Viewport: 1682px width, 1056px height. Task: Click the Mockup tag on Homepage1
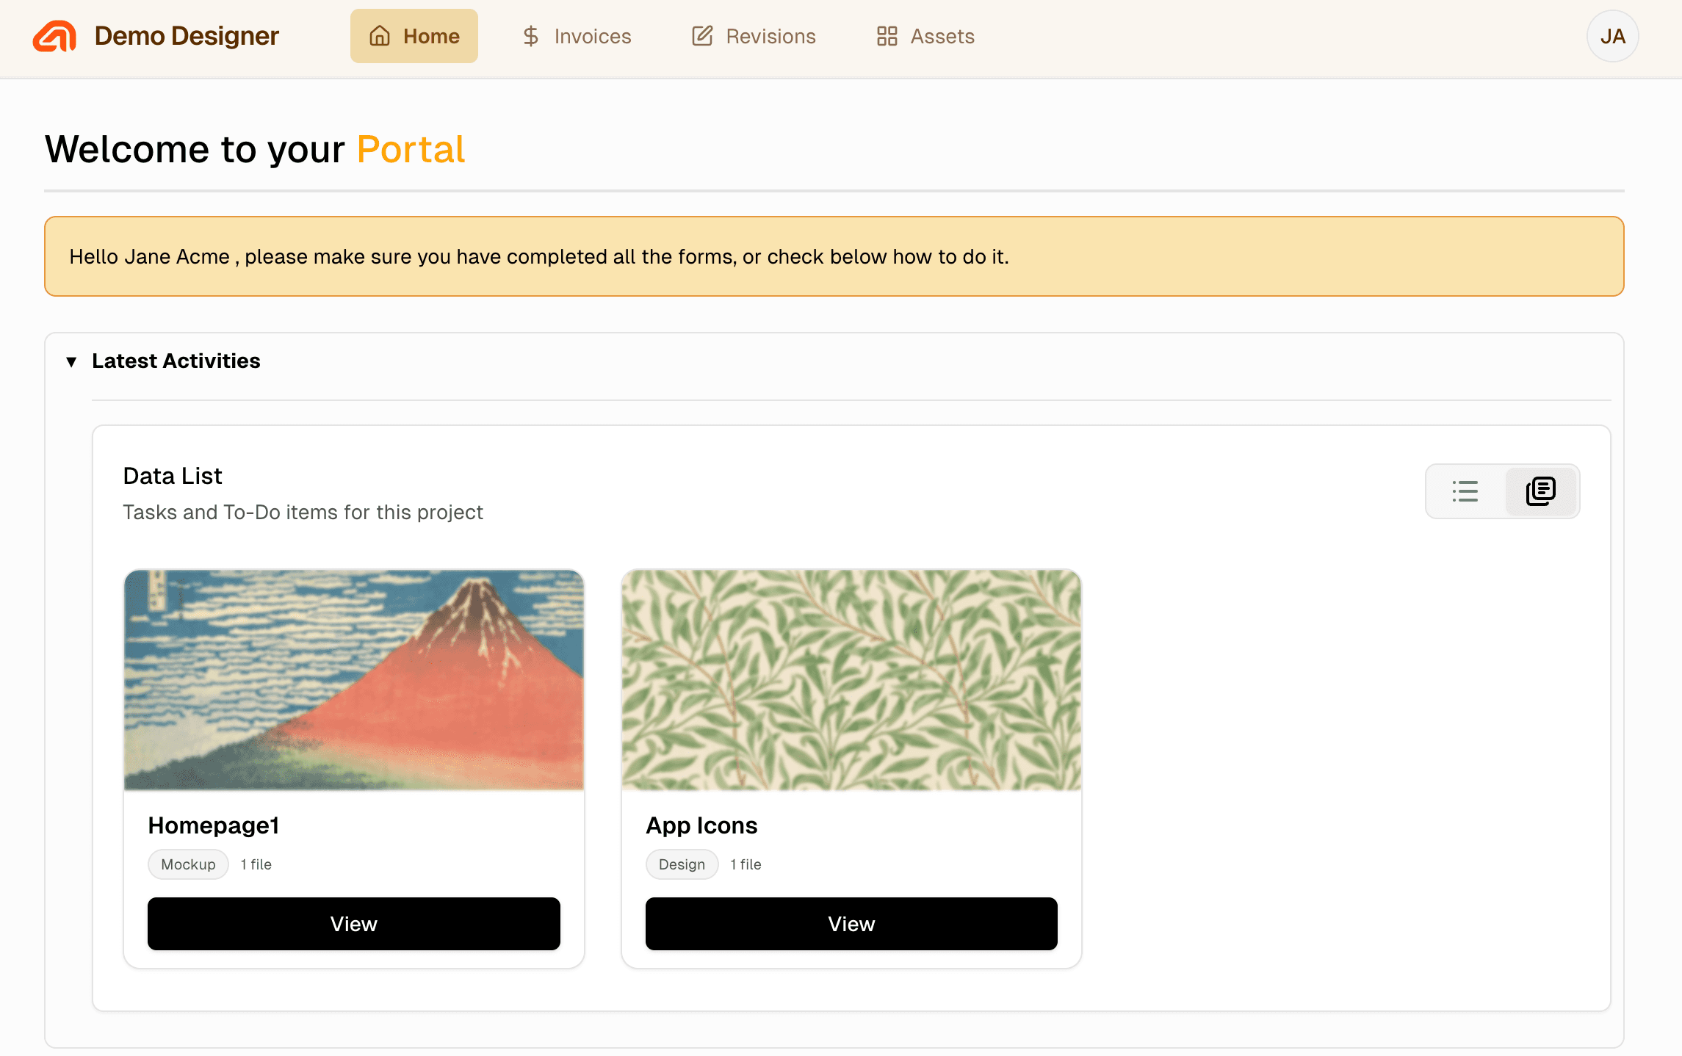pyautogui.click(x=187, y=864)
